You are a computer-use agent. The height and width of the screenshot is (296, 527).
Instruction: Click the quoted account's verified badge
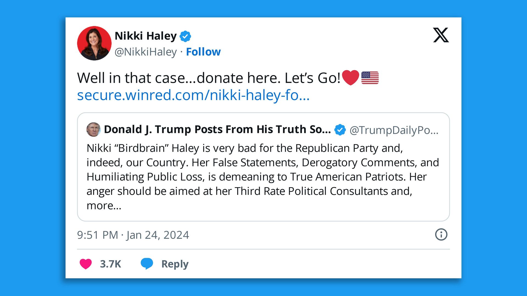click(340, 130)
